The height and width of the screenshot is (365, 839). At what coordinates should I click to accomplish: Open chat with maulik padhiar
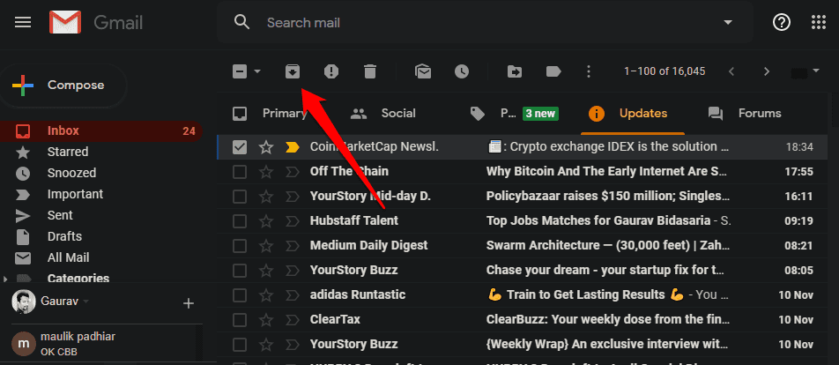pos(100,344)
